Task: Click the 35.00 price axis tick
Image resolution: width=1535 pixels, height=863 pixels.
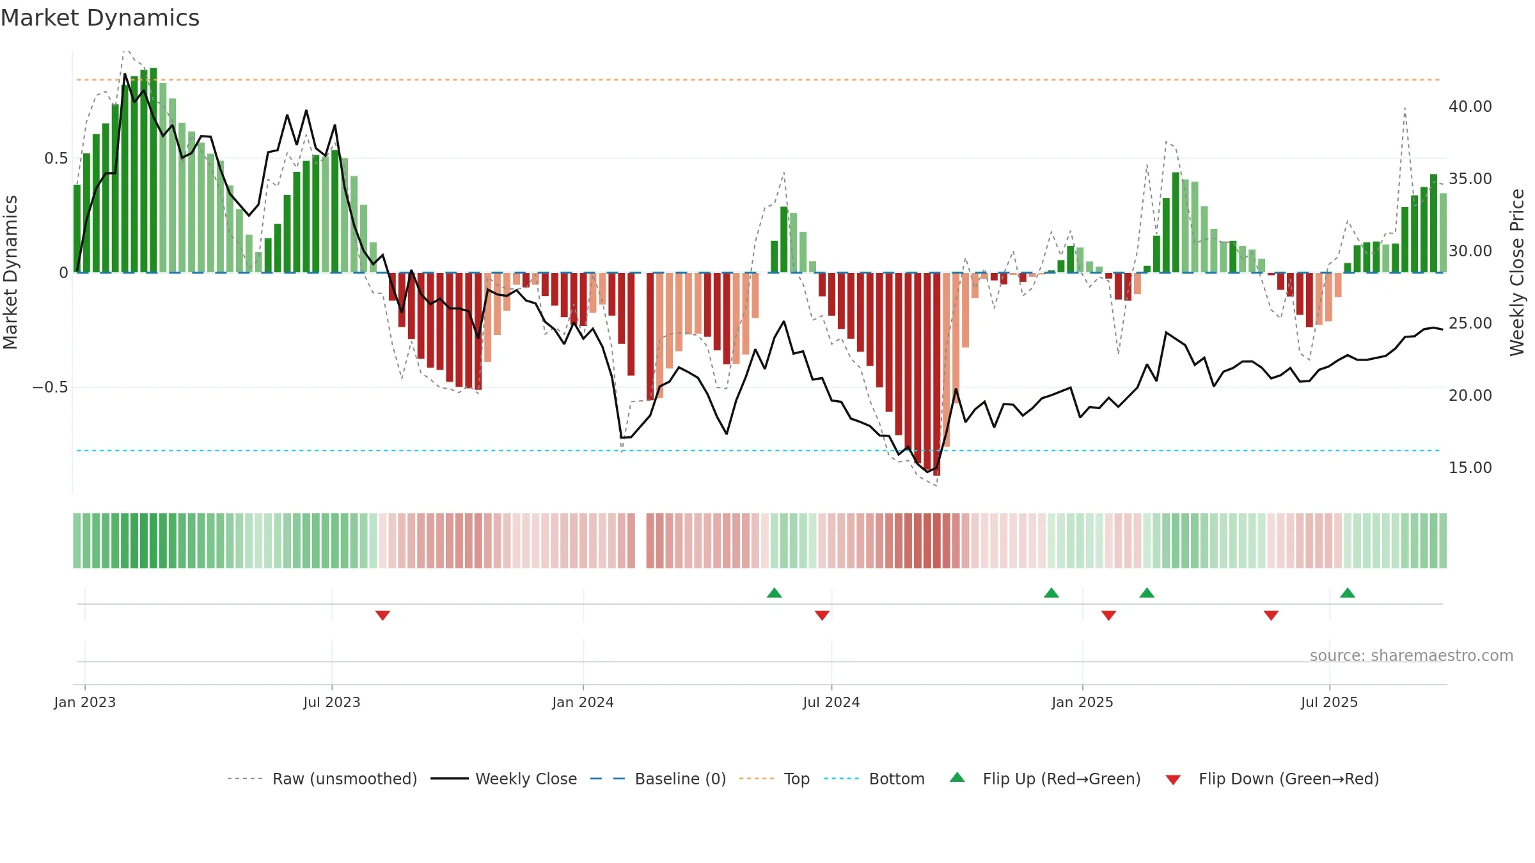Action: tap(1470, 178)
